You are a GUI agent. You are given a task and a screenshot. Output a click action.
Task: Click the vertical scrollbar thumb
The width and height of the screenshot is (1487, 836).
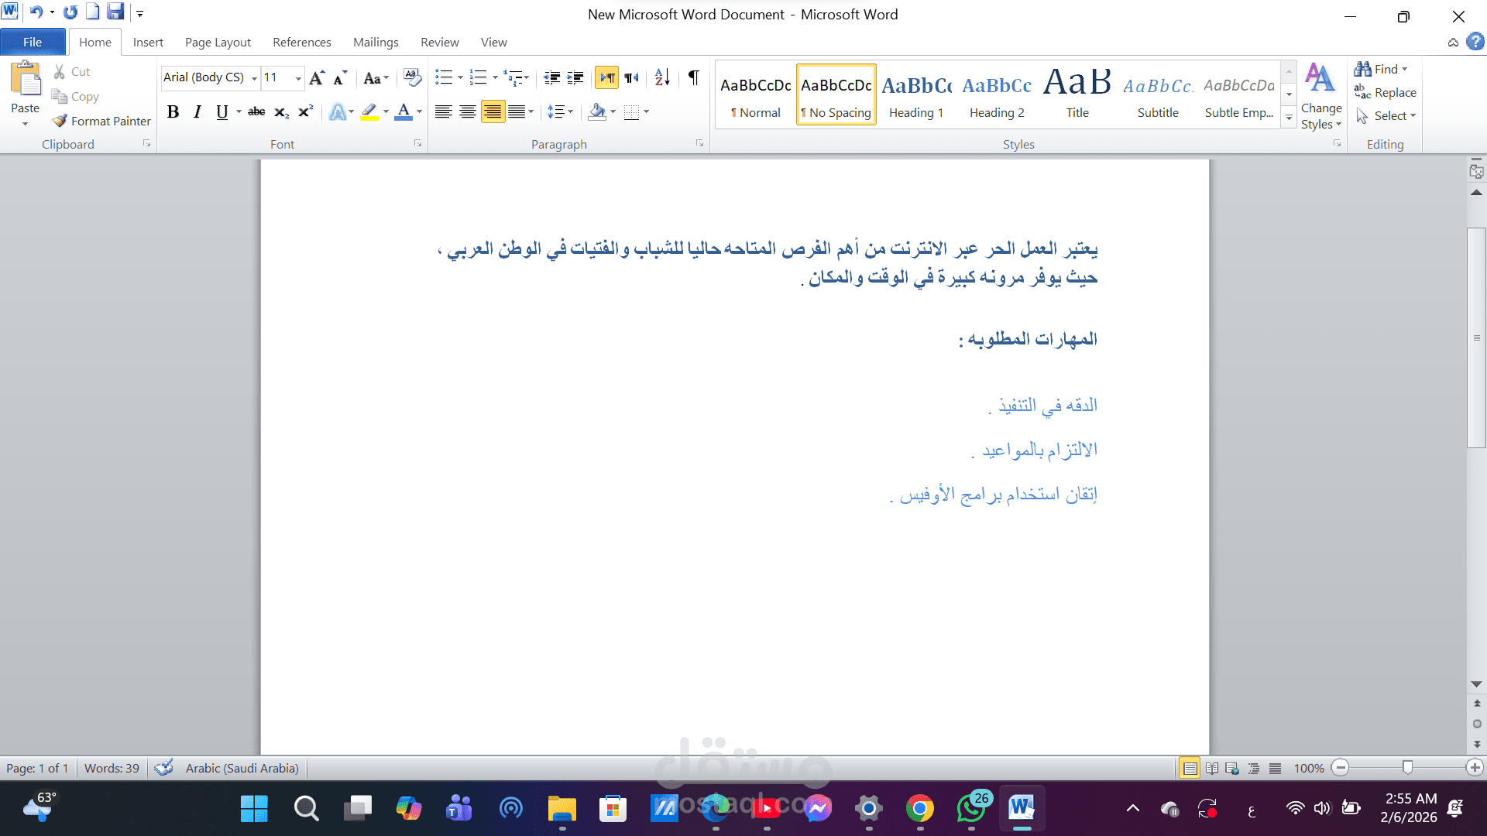[1476, 337]
